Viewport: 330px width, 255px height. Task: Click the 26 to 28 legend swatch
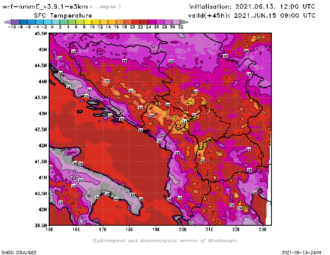(x=160, y=22)
